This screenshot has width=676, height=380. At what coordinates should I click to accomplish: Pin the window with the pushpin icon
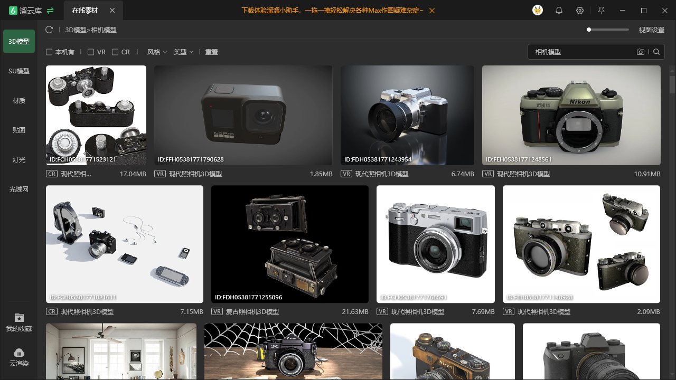[601, 11]
